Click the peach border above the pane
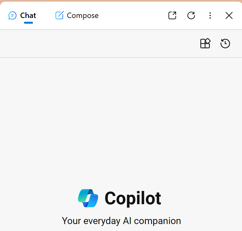Viewport: 242px width, 231px height. coord(121,1)
